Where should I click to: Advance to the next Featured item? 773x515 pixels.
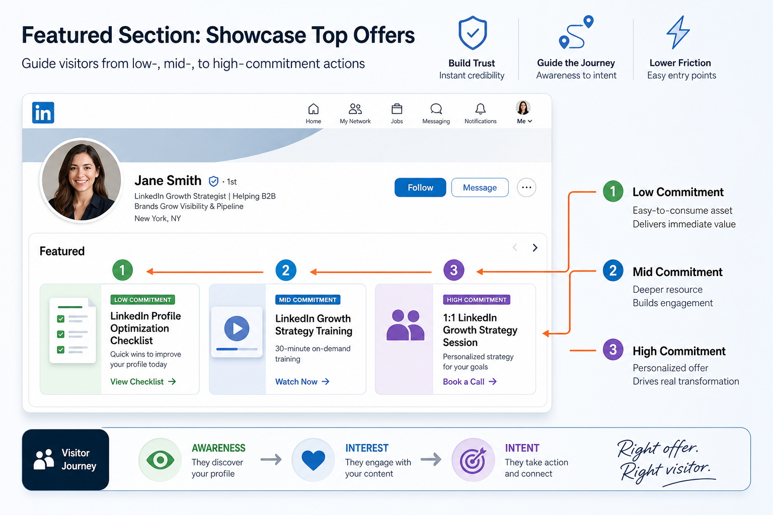coord(535,247)
